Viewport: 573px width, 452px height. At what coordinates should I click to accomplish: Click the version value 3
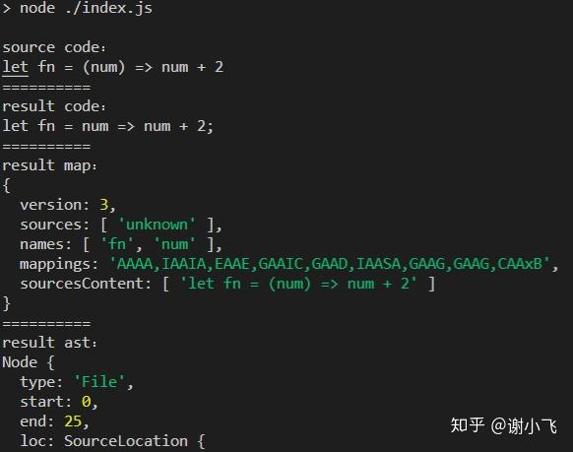pyautogui.click(x=104, y=205)
